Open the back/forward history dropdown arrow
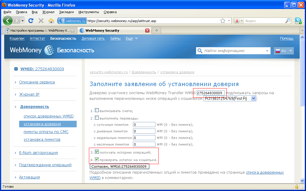The image size is (306, 191). [x=23, y=21]
